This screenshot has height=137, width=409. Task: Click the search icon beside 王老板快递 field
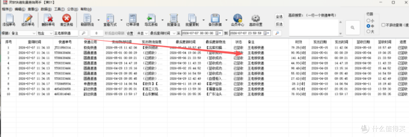pos(83,33)
